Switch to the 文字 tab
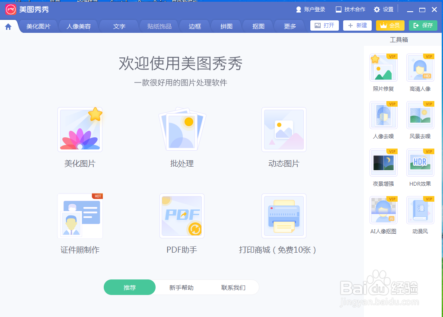The width and height of the screenshot is (443, 317). point(119,26)
